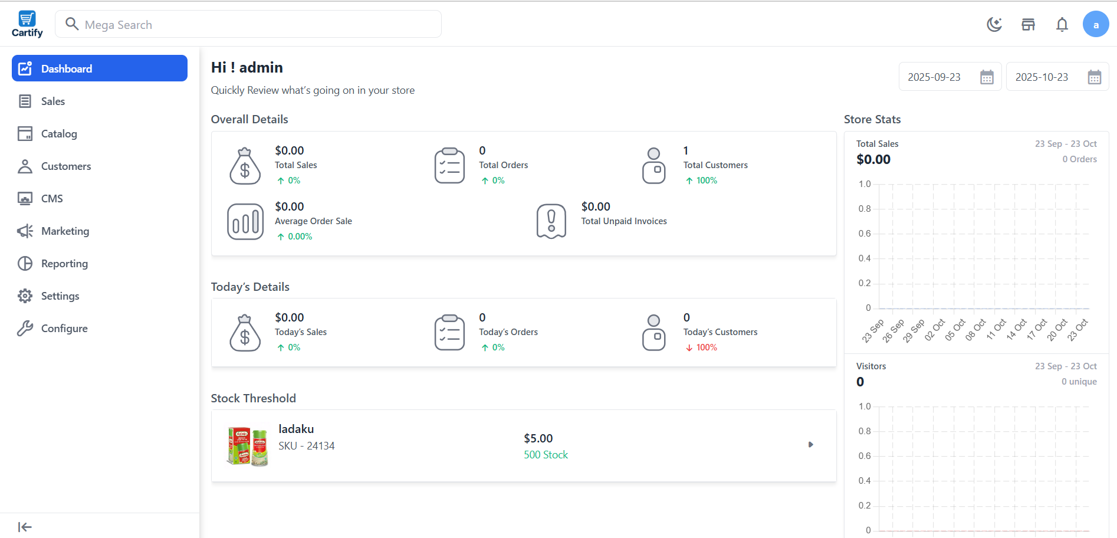Screen dimensions: 1117x538
Task: Collapse the sidebar with the bottom arrow icon
Action: pos(24,526)
